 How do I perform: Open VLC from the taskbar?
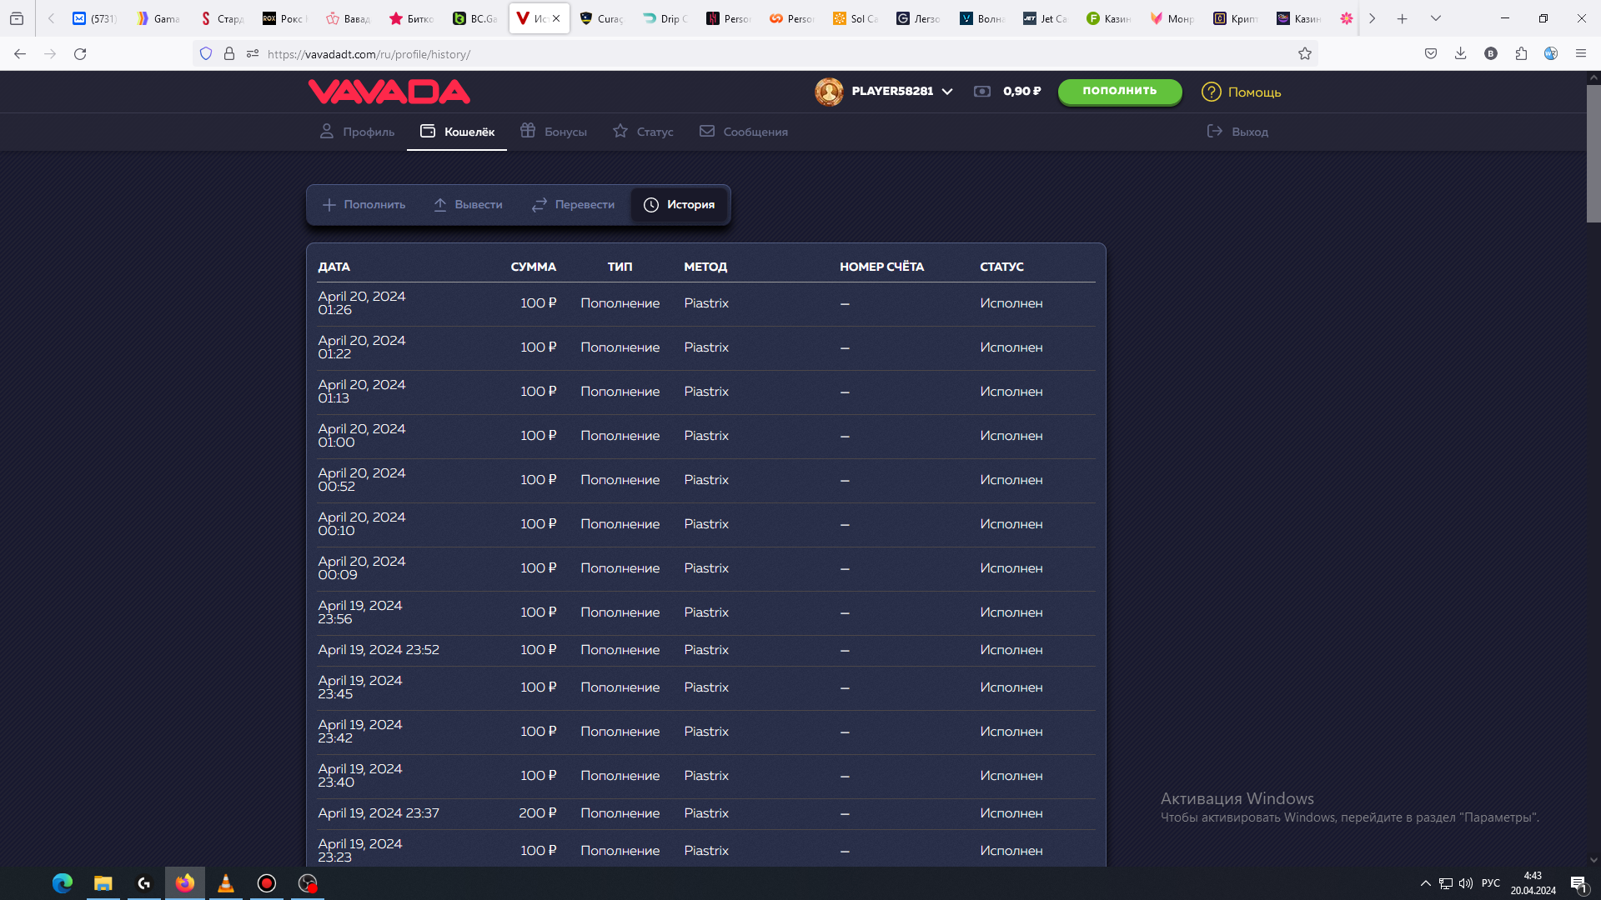225,883
